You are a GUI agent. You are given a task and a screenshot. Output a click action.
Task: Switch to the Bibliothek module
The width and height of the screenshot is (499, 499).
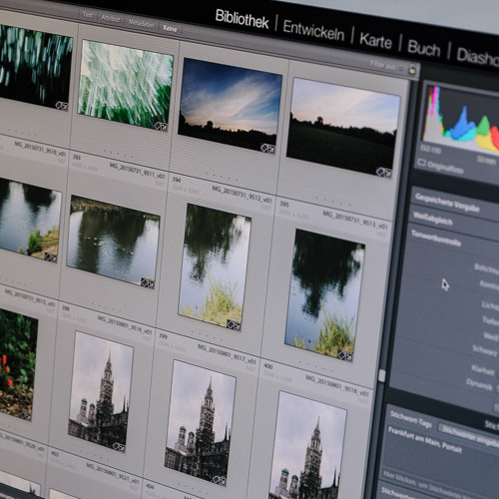(x=242, y=19)
